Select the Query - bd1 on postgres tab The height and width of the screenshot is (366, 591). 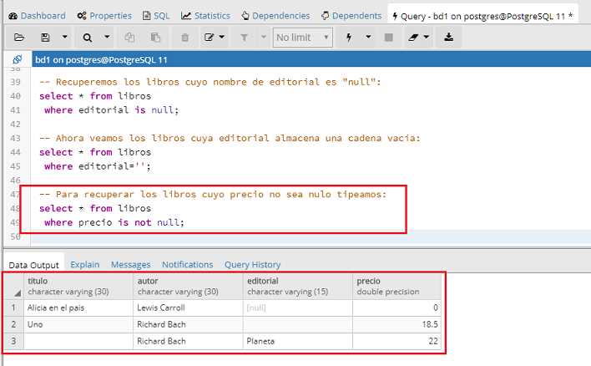tap(482, 16)
